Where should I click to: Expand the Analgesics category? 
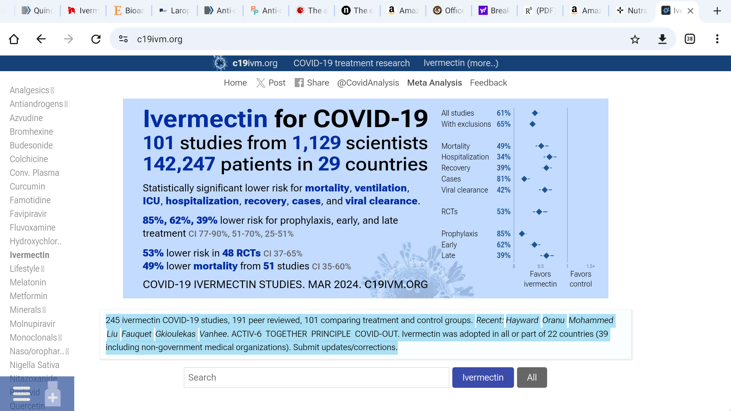pos(52,90)
